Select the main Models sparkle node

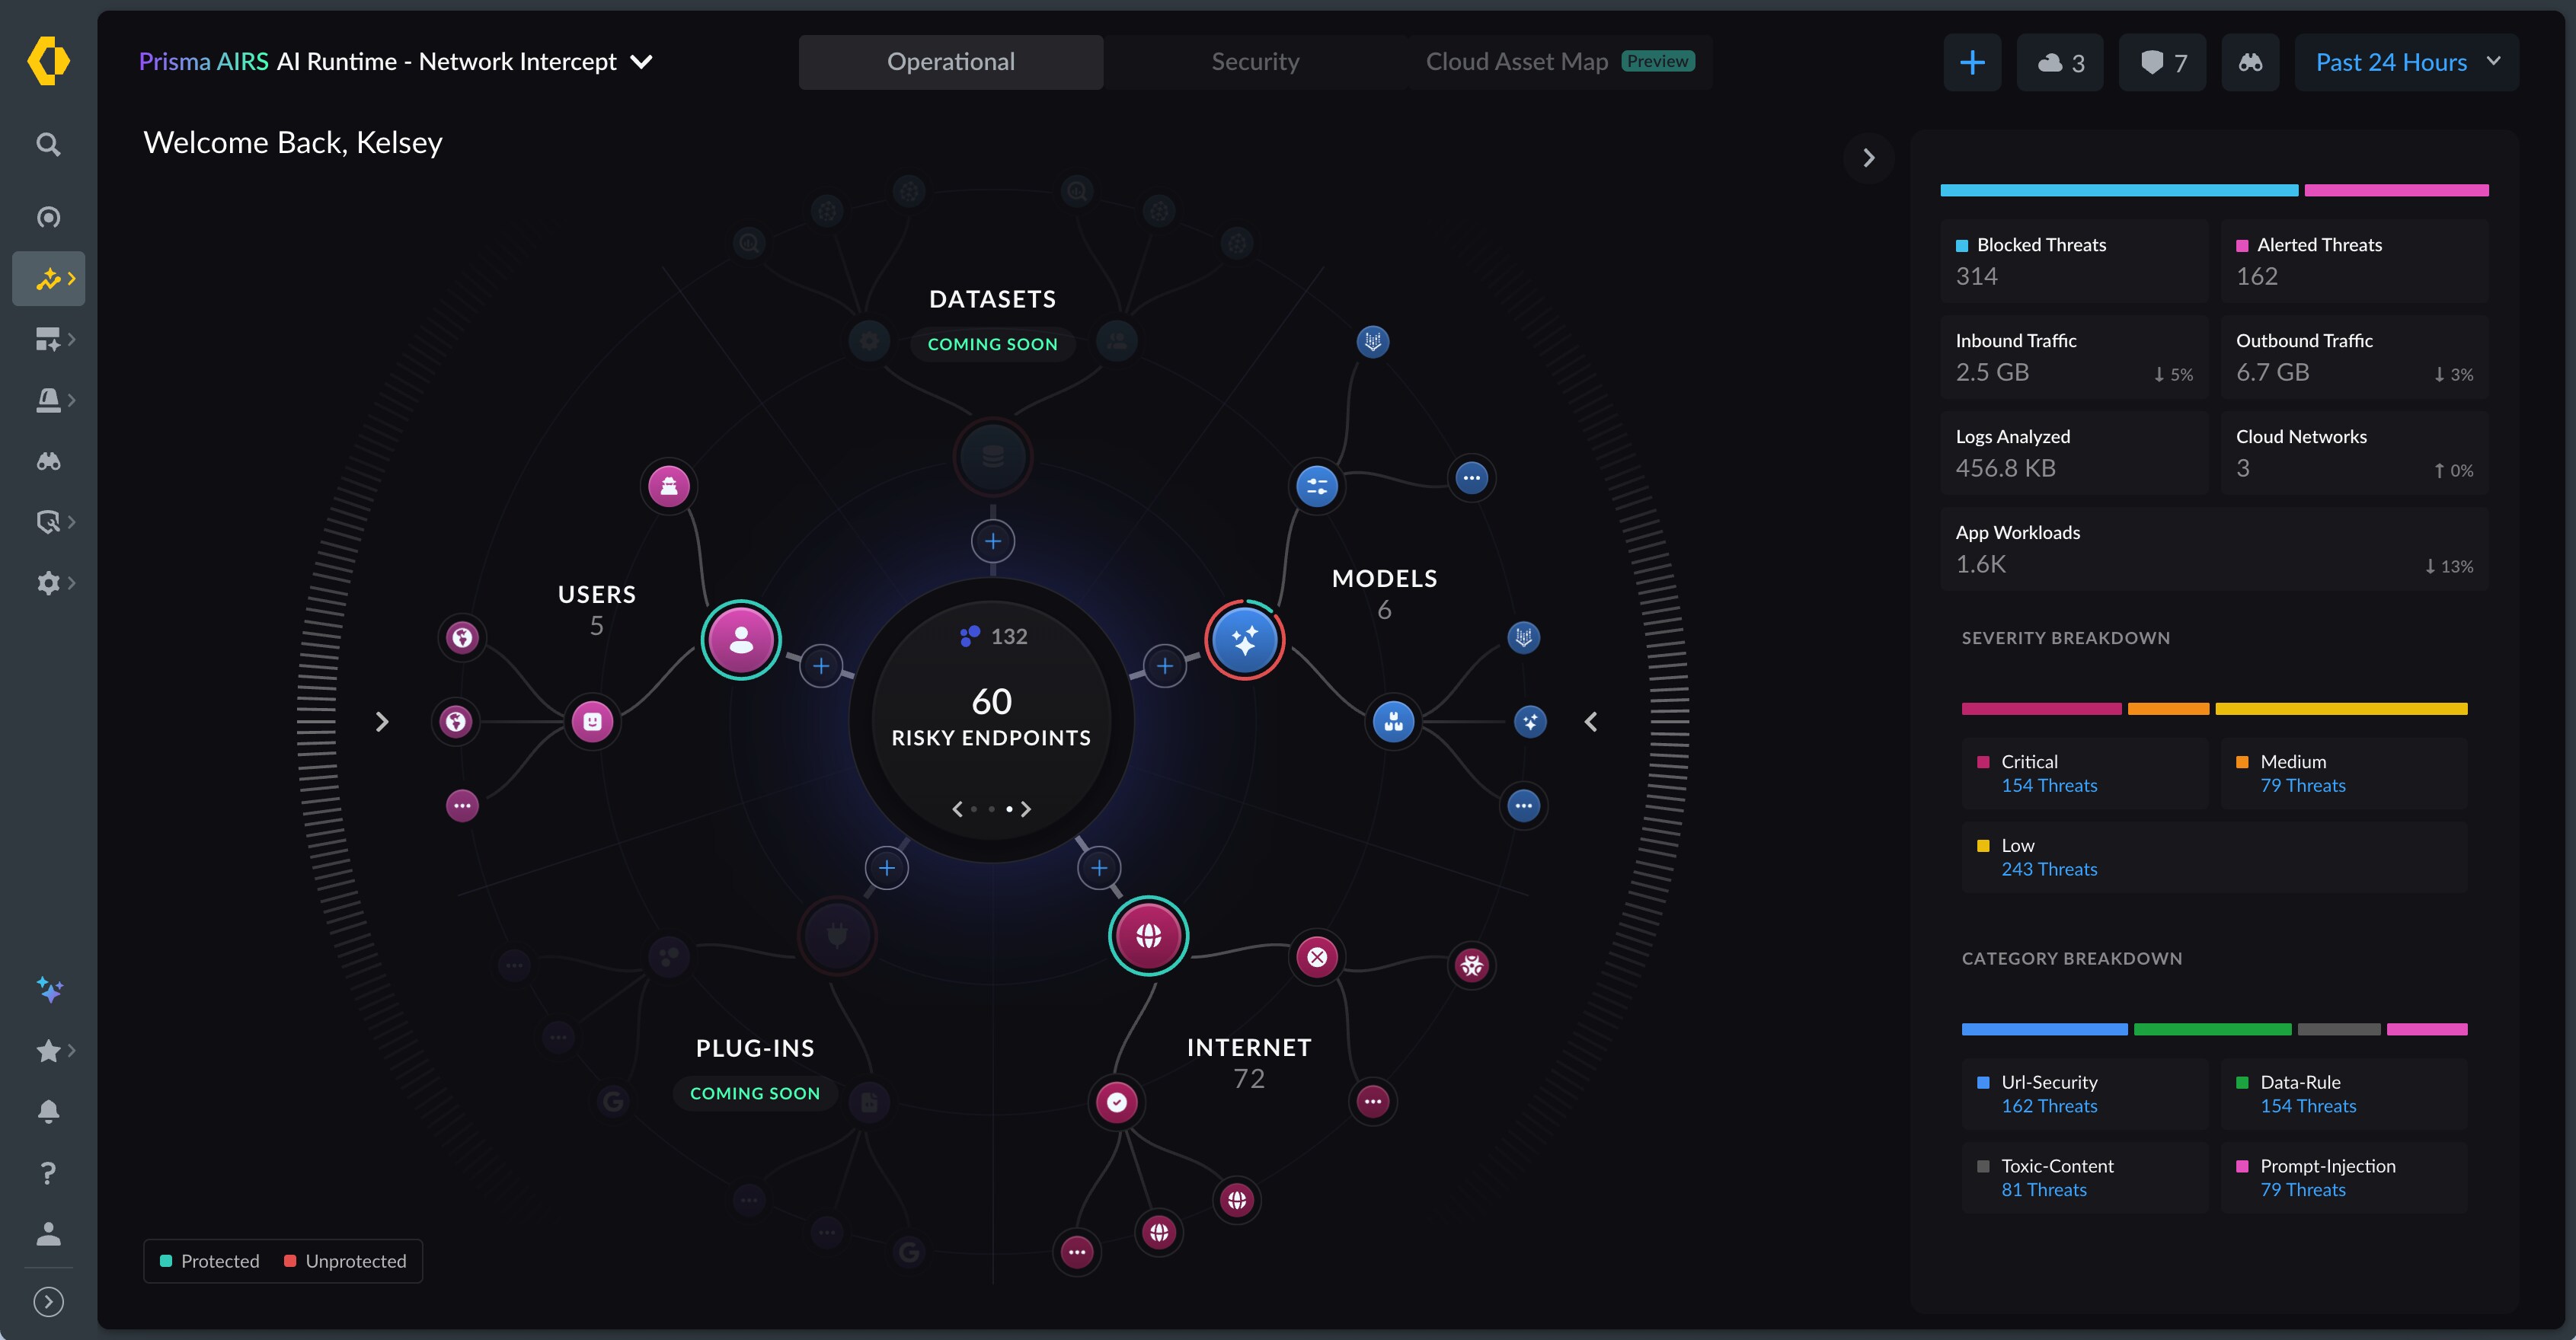[x=1244, y=640]
